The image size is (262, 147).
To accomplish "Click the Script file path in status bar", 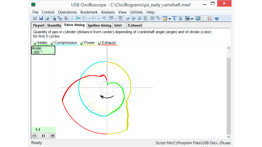I will click(193, 143).
